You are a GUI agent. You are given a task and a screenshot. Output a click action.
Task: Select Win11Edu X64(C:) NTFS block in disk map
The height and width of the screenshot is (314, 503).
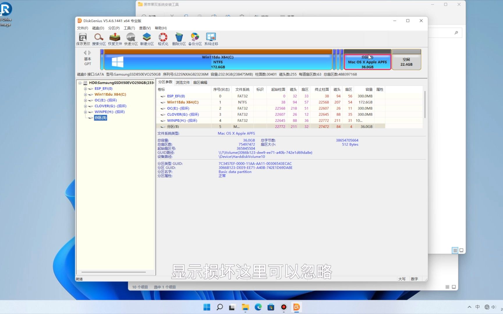[218, 60]
